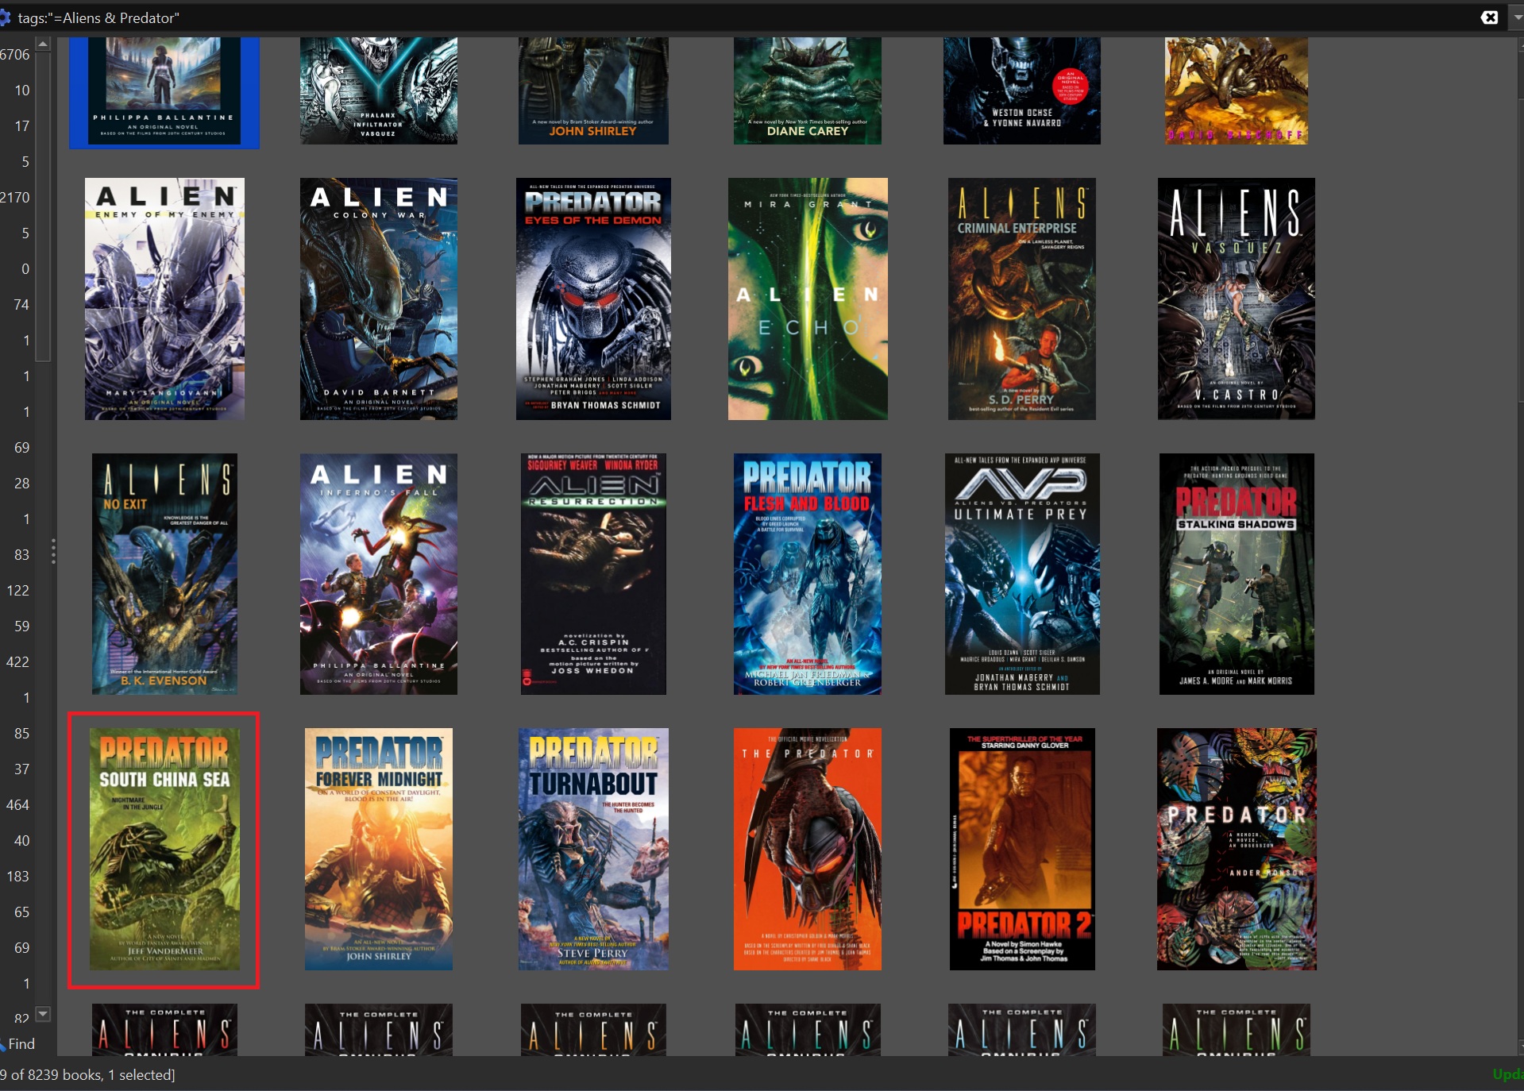Click the tag count '122'

(x=17, y=591)
